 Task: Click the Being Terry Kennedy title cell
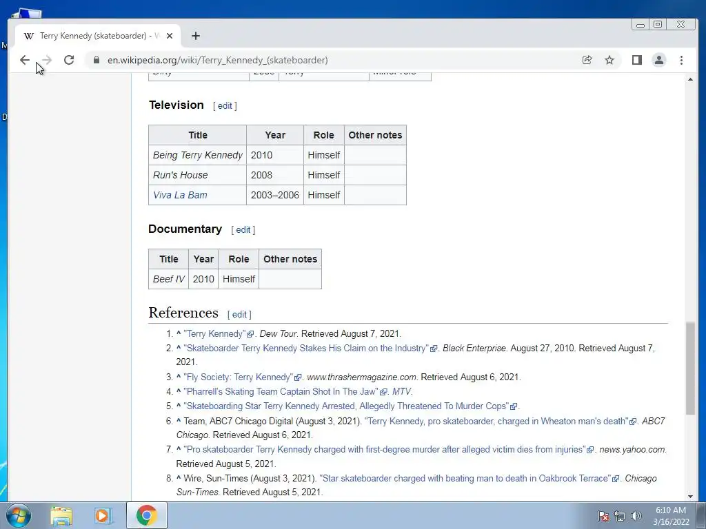click(x=198, y=155)
